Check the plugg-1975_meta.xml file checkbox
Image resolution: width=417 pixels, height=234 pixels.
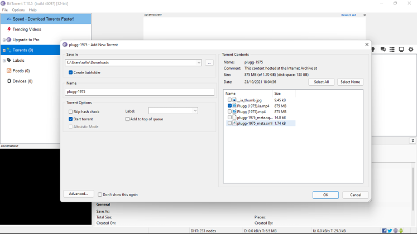click(229, 123)
